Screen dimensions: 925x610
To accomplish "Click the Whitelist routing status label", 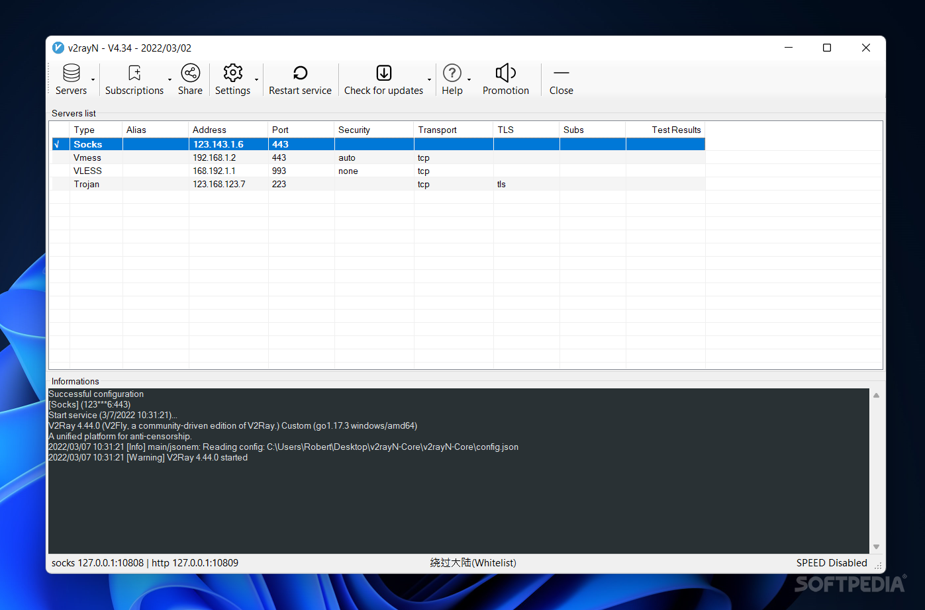I will tap(473, 563).
